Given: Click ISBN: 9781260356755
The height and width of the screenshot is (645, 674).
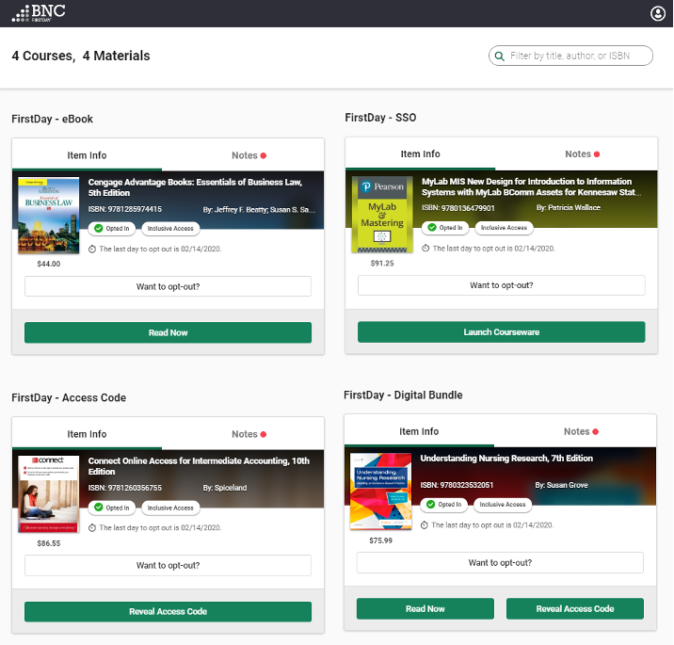Looking at the screenshot, I should click(x=125, y=488).
